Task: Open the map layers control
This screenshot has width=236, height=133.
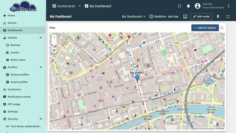Action: pos(54,50)
